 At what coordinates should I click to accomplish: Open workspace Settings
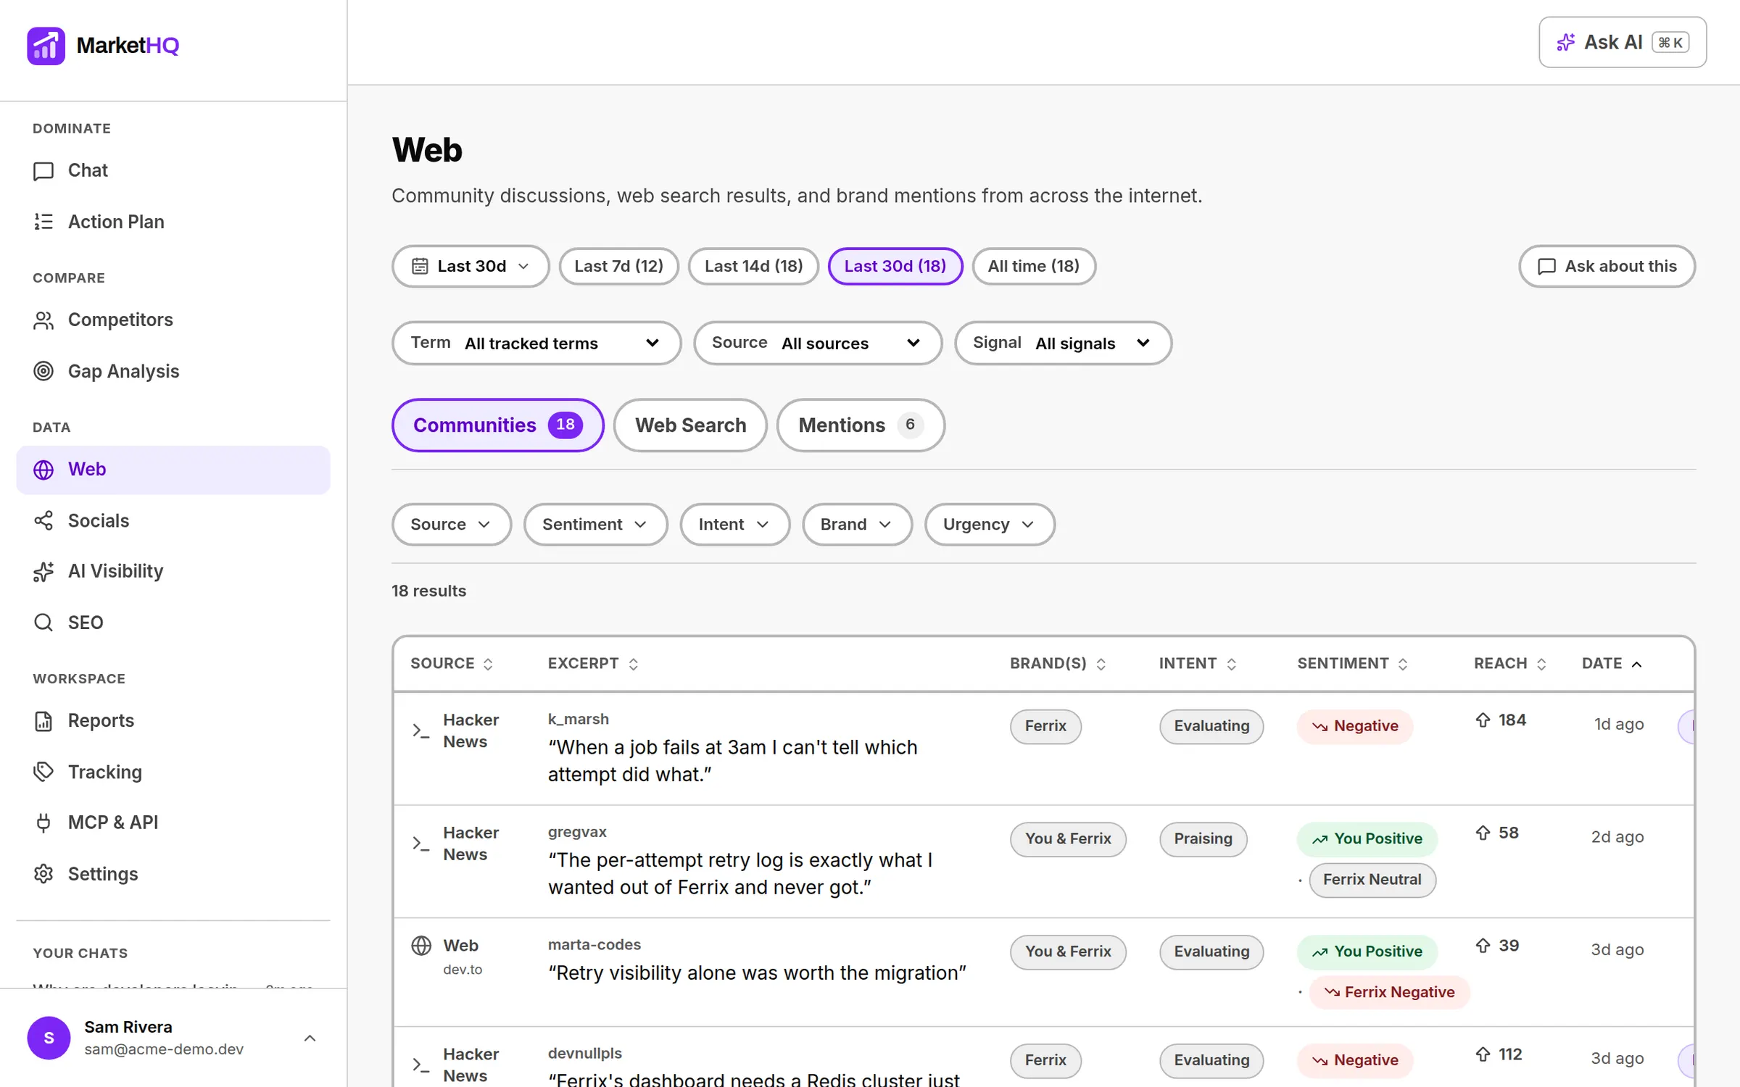coord(173,874)
